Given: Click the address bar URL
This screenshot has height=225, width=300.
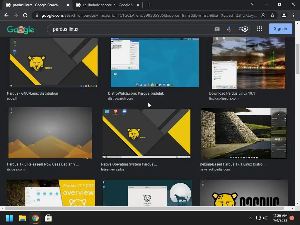Looking at the screenshot, I should coord(149,15).
